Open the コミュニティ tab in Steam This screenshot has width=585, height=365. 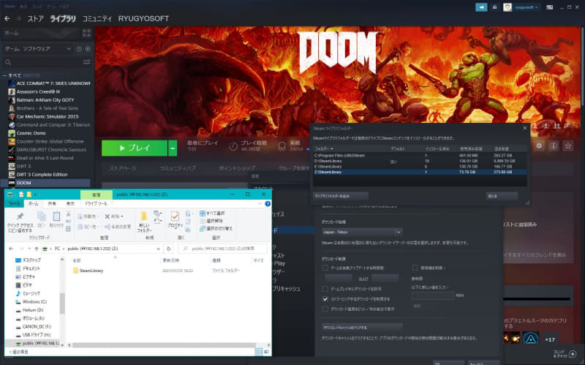point(97,19)
